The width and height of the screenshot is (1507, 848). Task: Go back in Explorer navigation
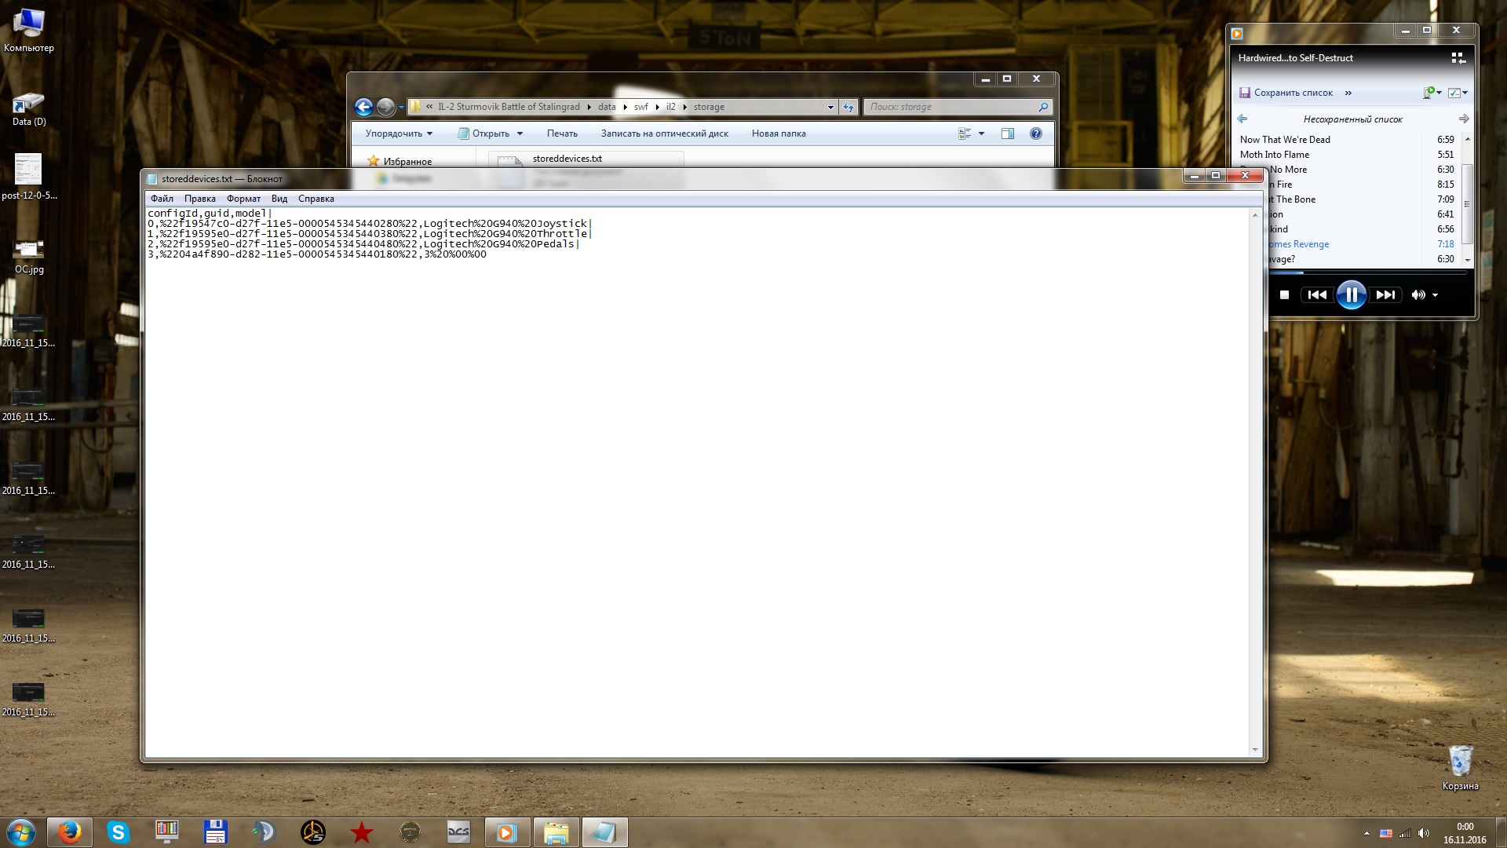coord(363,107)
